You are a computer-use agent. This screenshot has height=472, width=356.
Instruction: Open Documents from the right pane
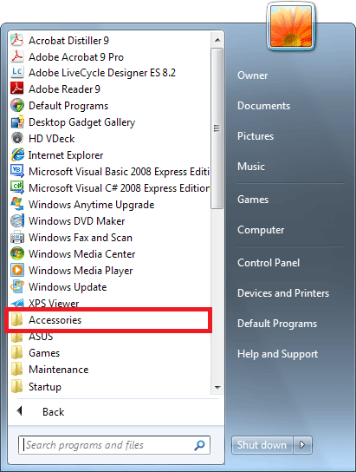point(264,106)
